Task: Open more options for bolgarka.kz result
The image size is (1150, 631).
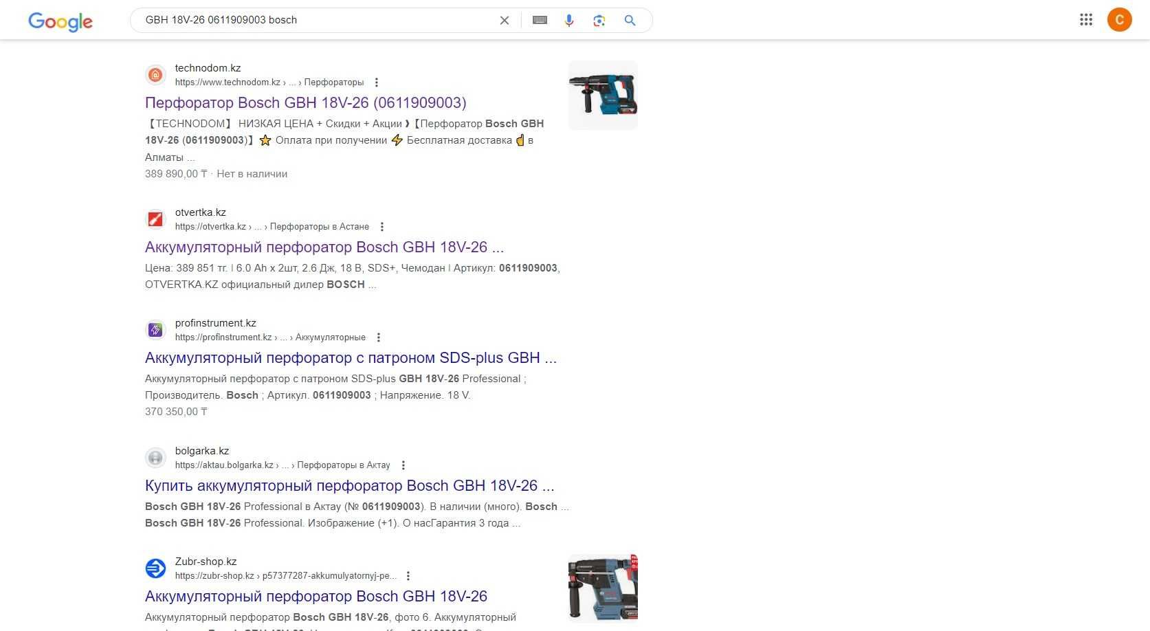Action: [403, 465]
